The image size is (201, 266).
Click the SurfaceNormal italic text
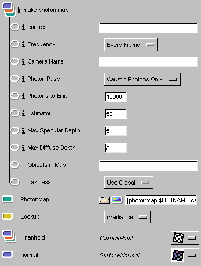click(x=120, y=255)
